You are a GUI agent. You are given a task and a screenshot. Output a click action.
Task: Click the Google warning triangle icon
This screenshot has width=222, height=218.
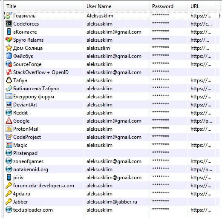click(9, 120)
